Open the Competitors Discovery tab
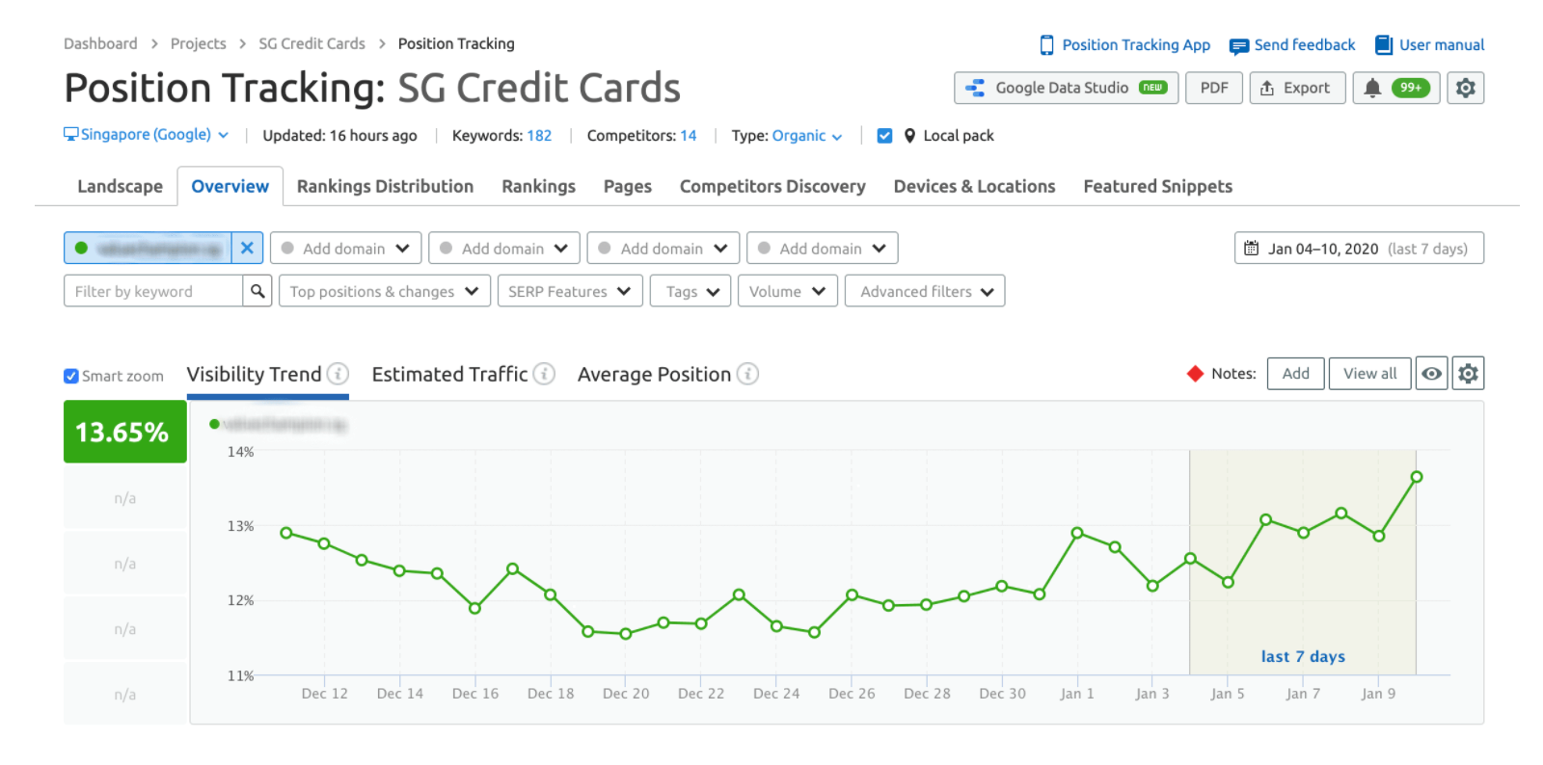The image size is (1543, 765). 772,186
